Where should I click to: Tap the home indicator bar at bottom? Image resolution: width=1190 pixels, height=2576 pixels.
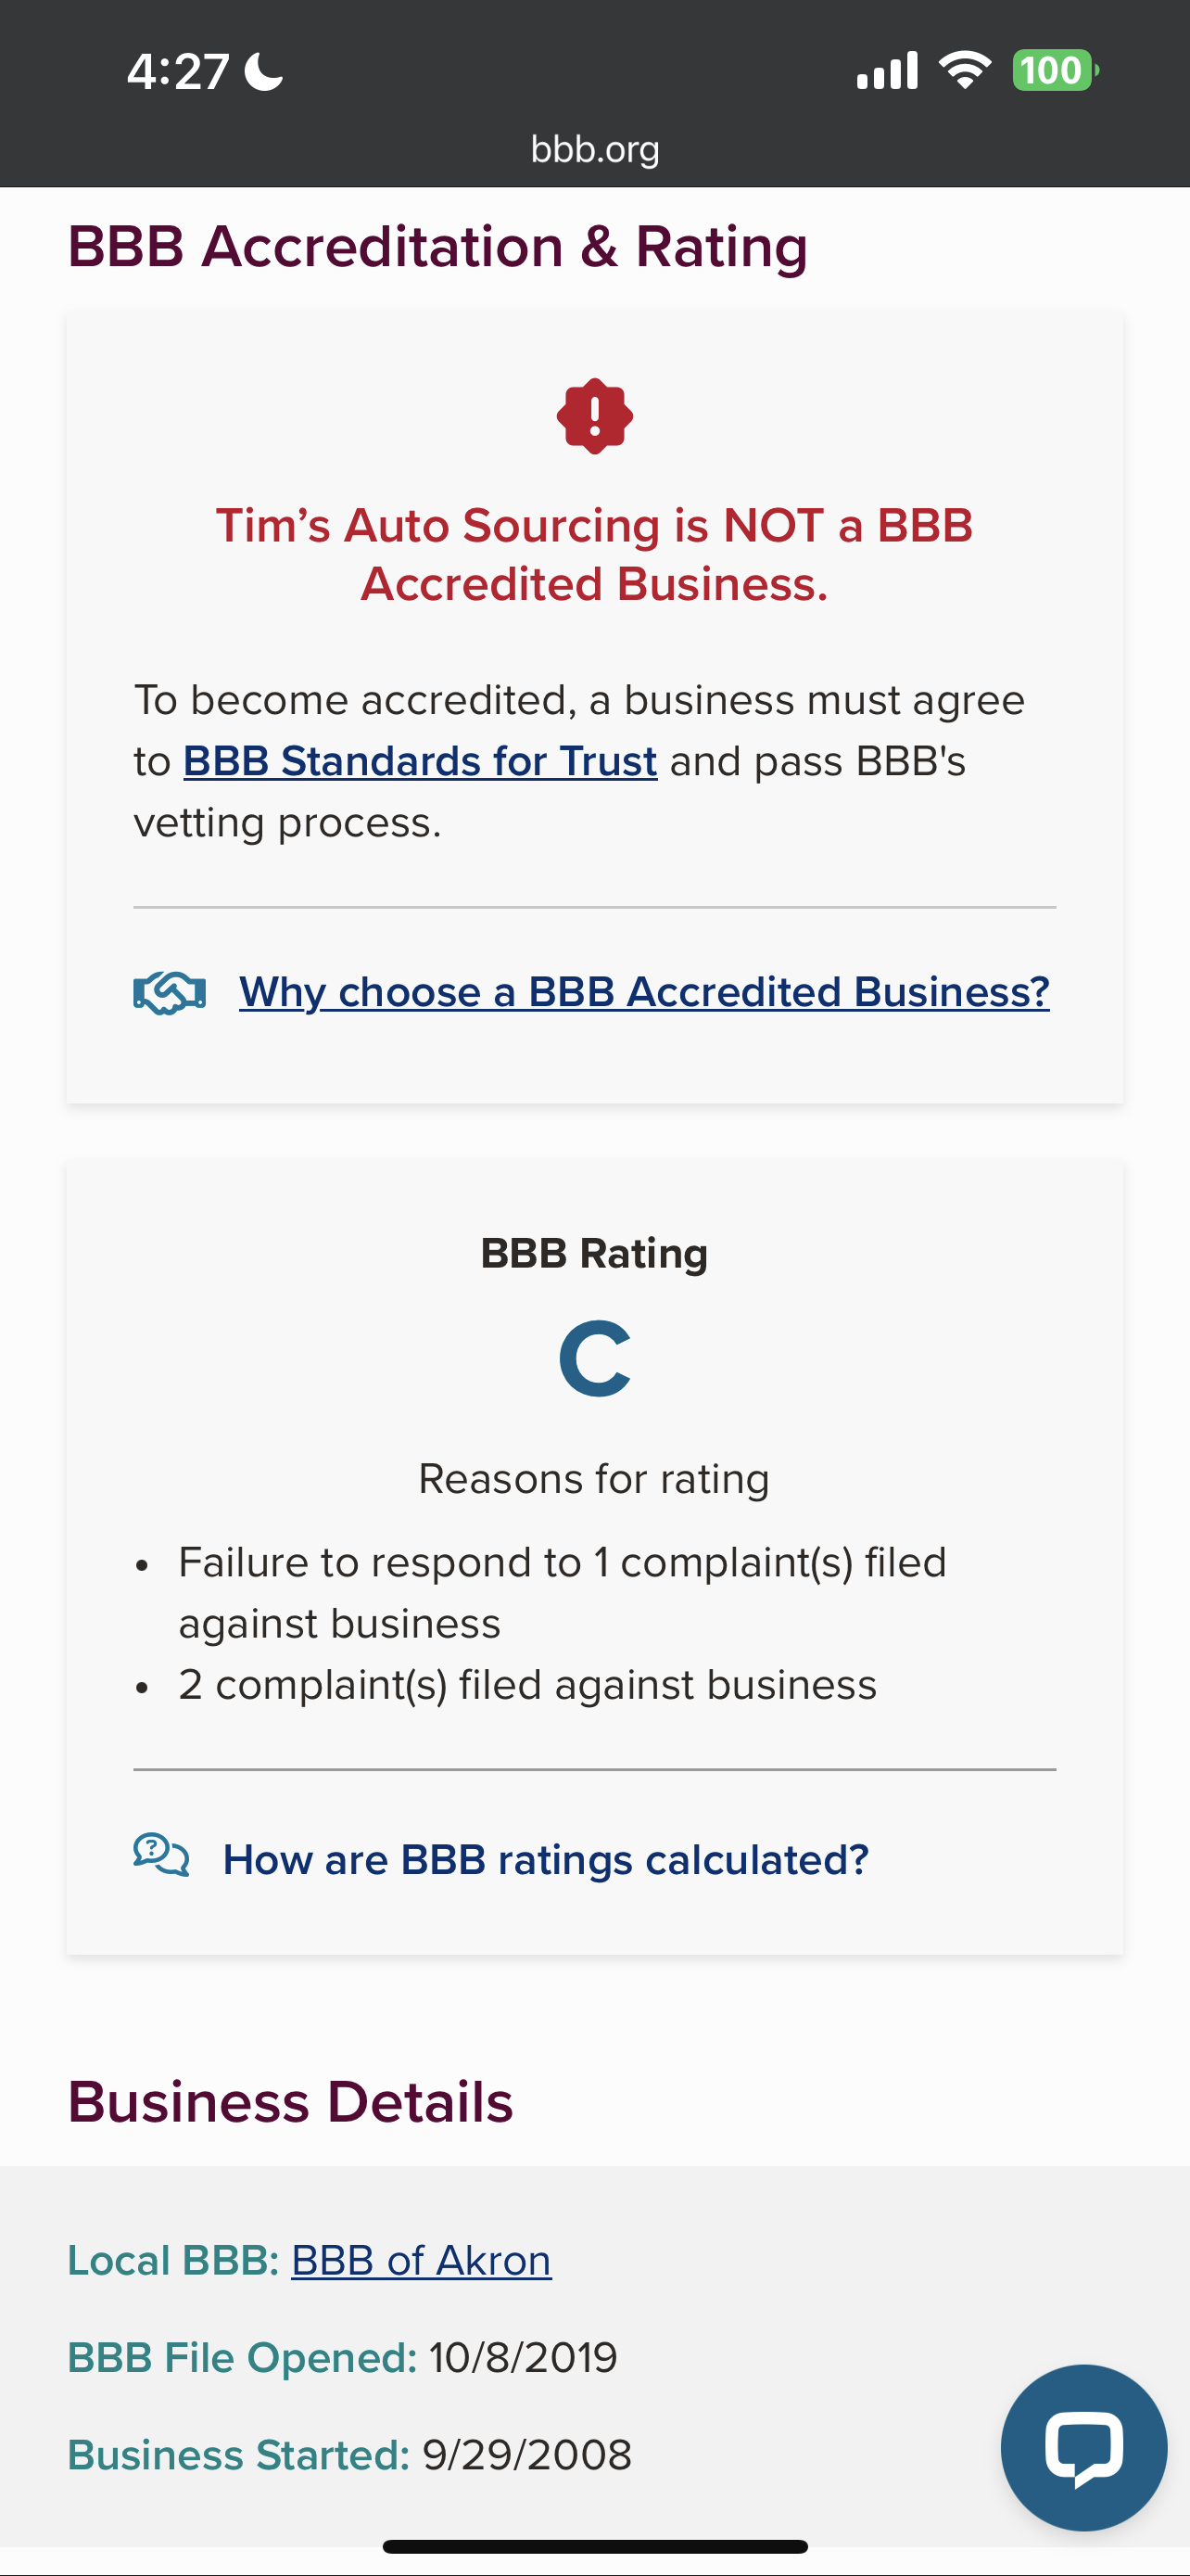point(594,2546)
